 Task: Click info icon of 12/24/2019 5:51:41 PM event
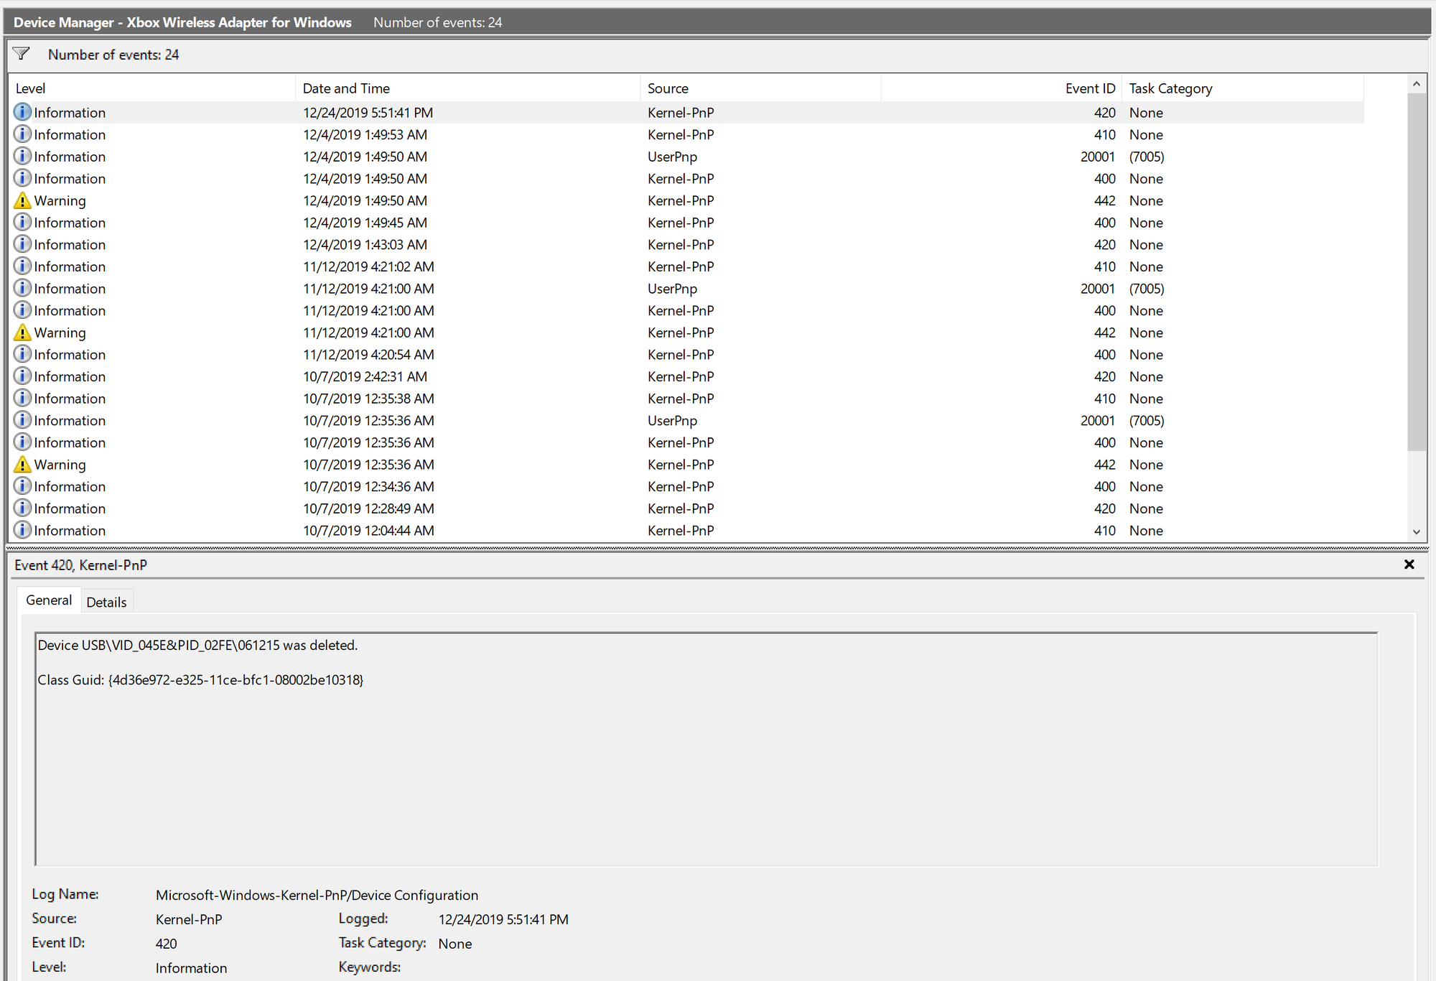tap(22, 112)
